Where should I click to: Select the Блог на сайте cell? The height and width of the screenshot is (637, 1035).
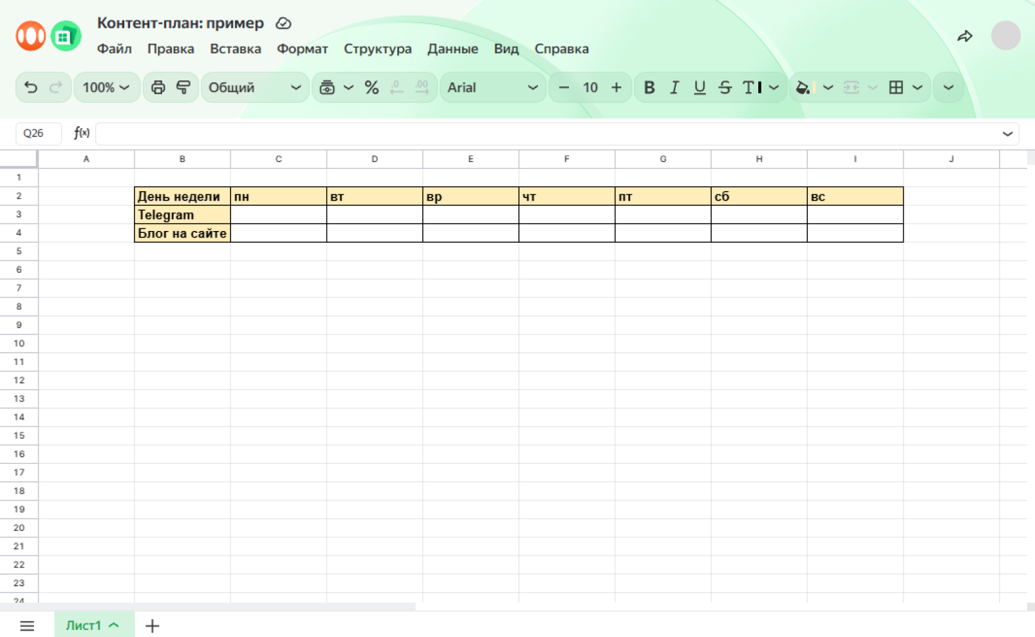coord(182,233)
